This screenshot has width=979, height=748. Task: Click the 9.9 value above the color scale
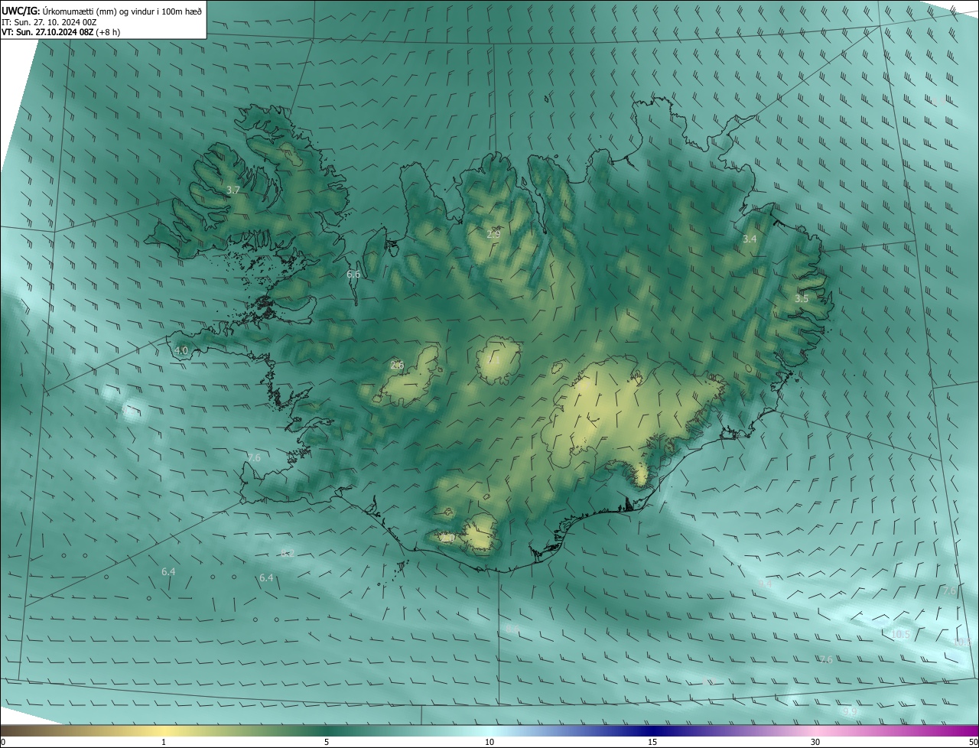coord(849,712)
